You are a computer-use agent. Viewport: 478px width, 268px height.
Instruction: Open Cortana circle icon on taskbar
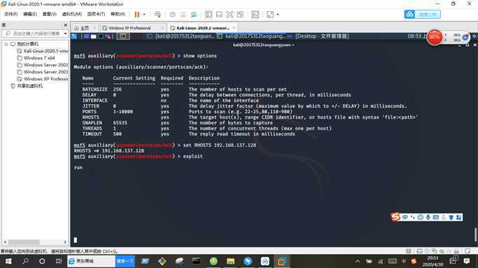[42, 261]
